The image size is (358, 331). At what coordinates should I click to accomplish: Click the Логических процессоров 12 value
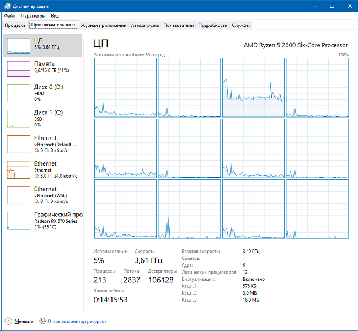245,272
